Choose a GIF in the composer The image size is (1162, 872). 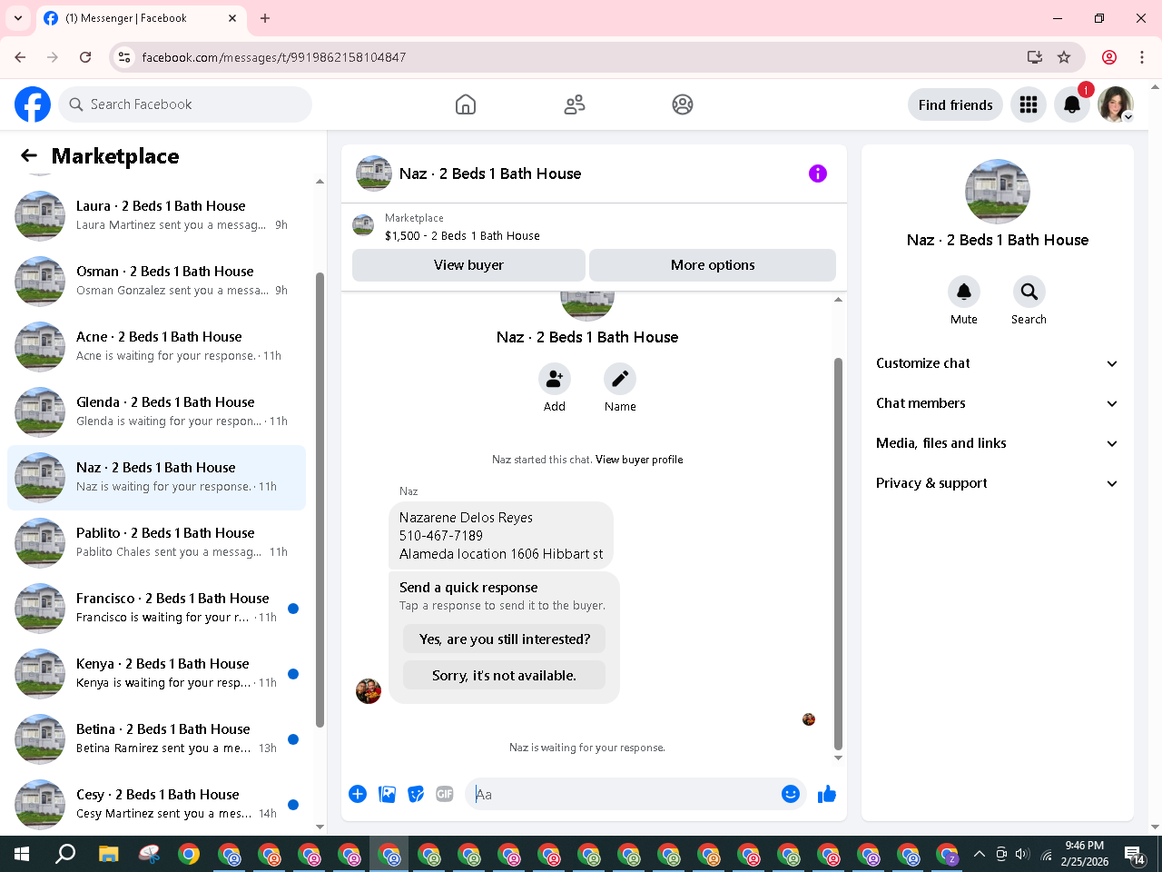445,794
